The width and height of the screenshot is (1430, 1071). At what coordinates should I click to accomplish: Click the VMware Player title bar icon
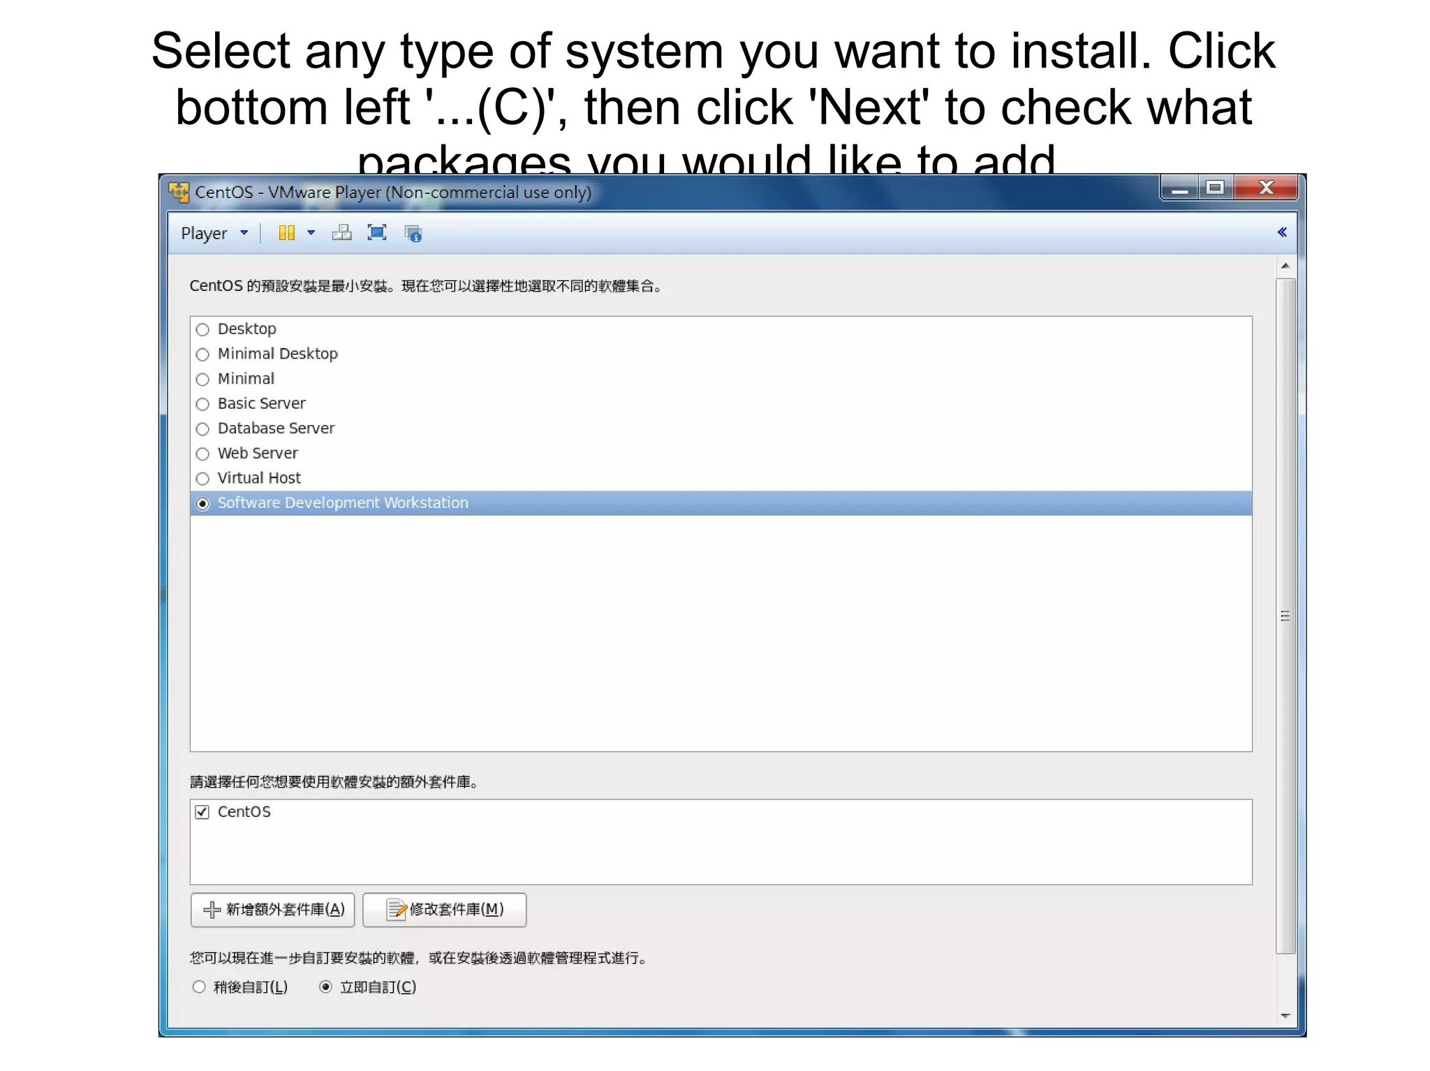(179, 193)
